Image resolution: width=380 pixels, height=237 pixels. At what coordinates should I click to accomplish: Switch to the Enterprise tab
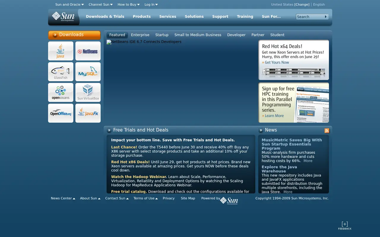point(140,35)
